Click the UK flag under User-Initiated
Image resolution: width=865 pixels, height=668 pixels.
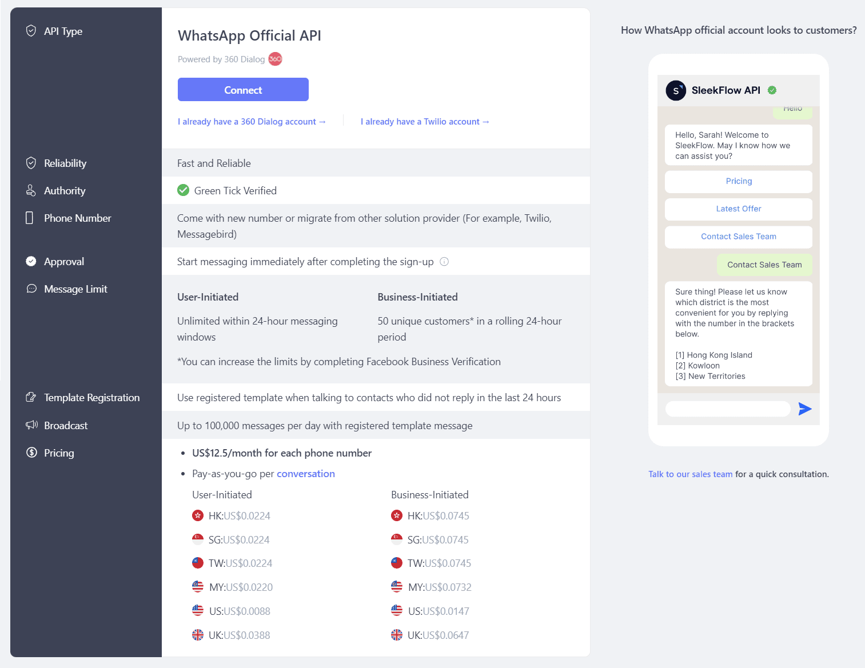coord(198,635)
